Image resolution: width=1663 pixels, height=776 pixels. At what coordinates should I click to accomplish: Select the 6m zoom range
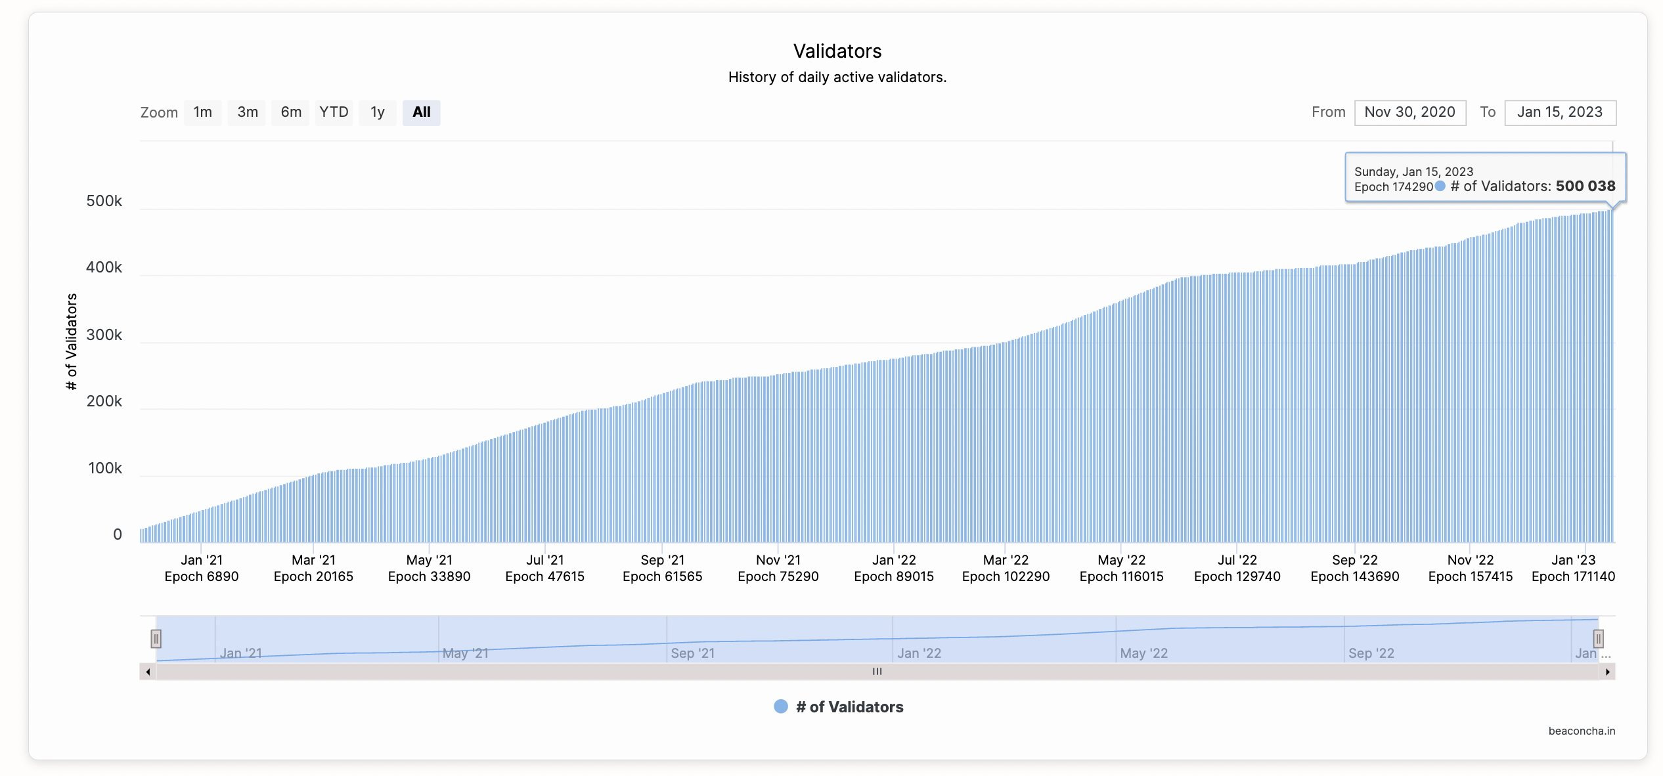pos(290,112)
